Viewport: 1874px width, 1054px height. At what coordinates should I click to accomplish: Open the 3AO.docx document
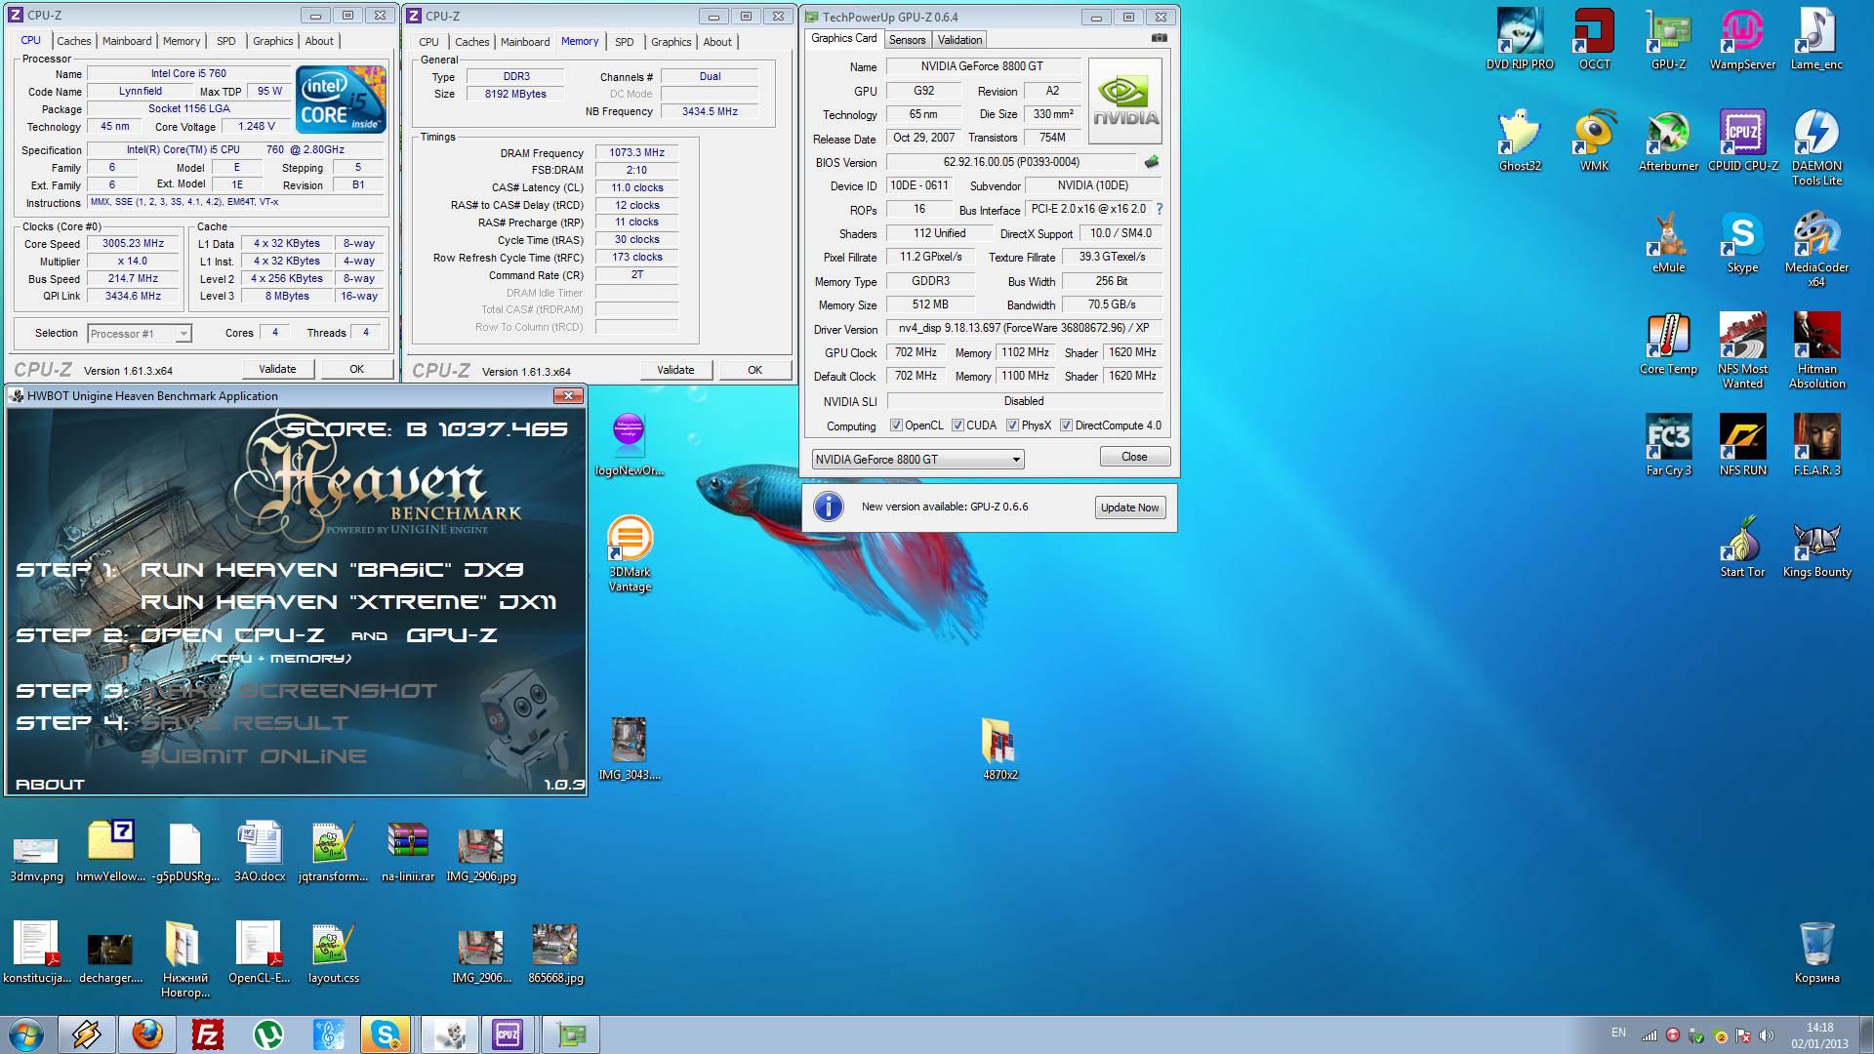[260, 851]
